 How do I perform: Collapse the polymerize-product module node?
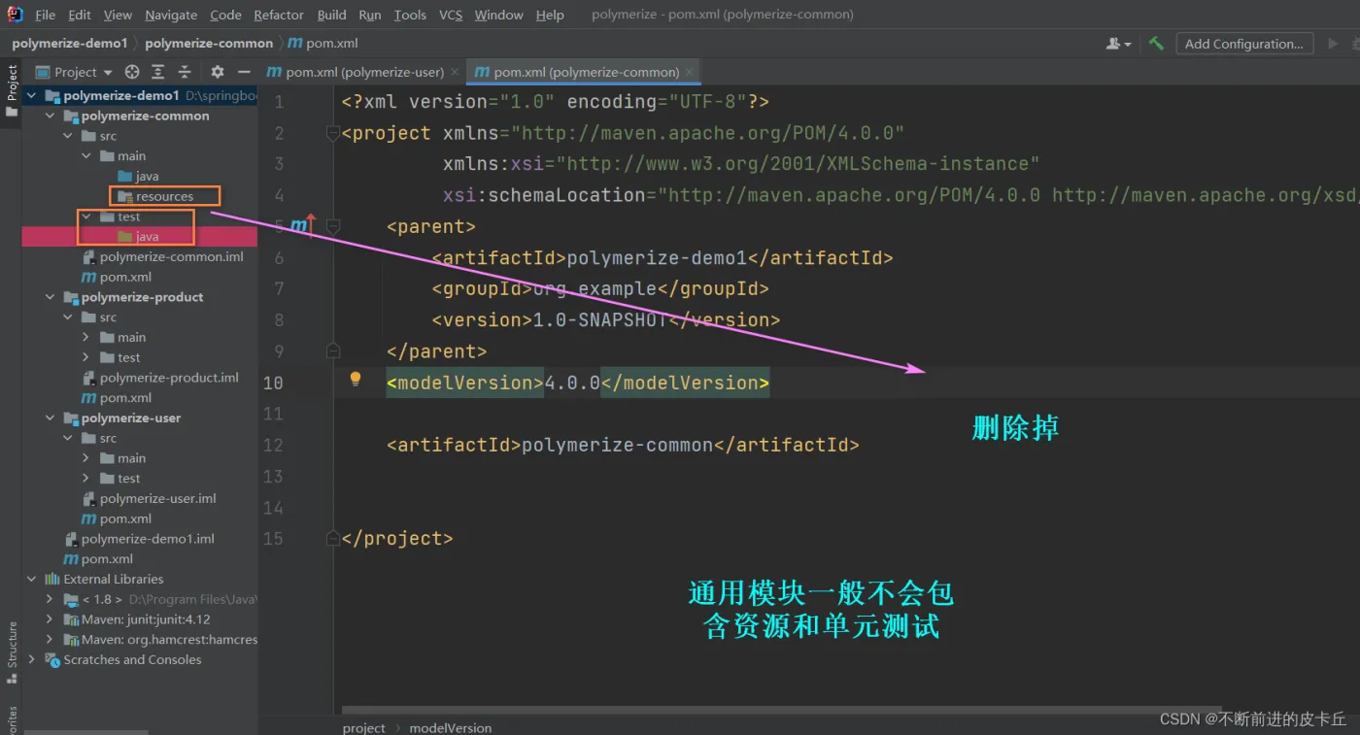click(50, 297)
